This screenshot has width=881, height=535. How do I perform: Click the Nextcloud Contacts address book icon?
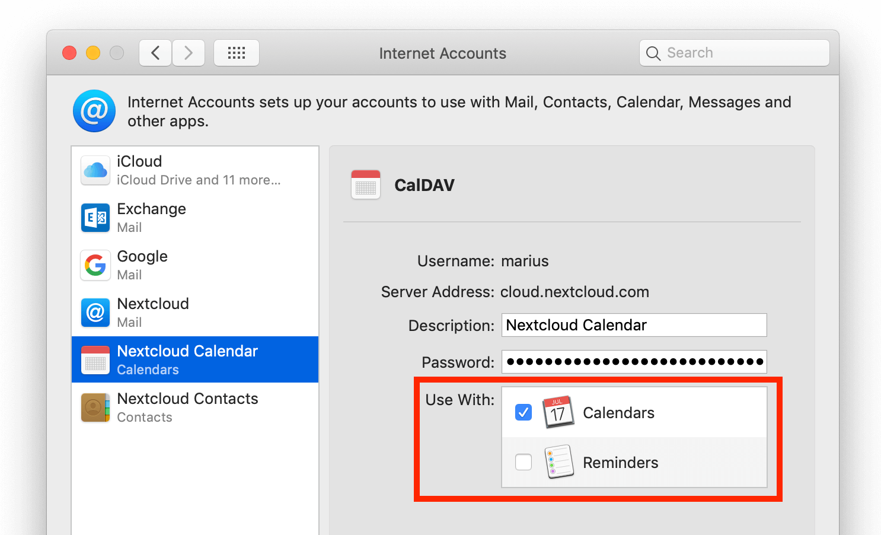click(x=95, y=407)
